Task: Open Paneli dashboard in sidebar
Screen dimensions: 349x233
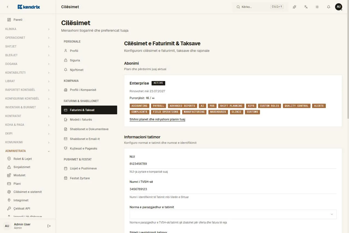Action: [28, 20]
